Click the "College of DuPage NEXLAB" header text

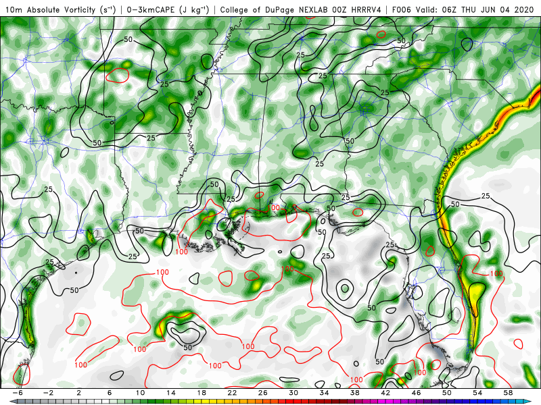click(275, 10)
